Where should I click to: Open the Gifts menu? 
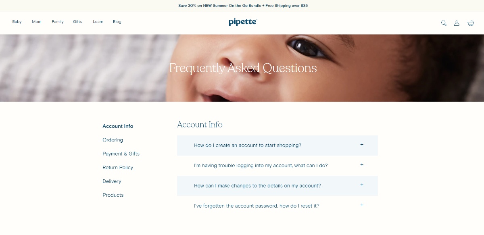(77, 22)
